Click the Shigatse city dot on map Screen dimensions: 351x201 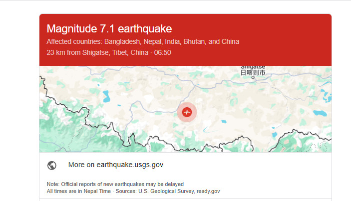click(253, 78)
